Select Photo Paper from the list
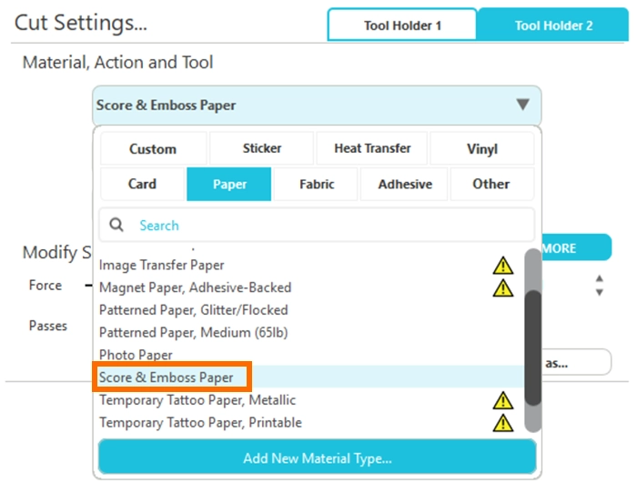This screenshot has height=483, width=637. coord(136,355)
